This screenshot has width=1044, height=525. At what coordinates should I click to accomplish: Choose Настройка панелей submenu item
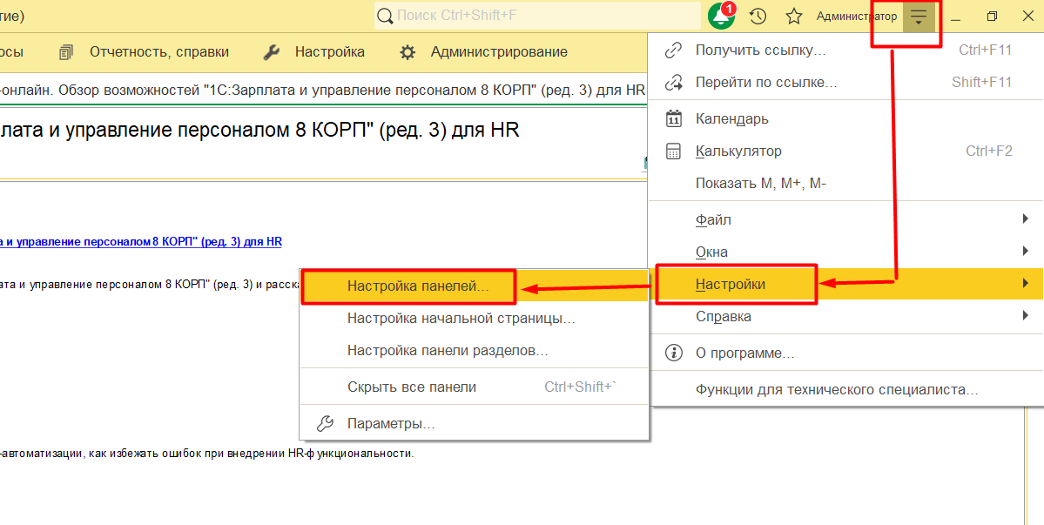click(x=474, y=286)
